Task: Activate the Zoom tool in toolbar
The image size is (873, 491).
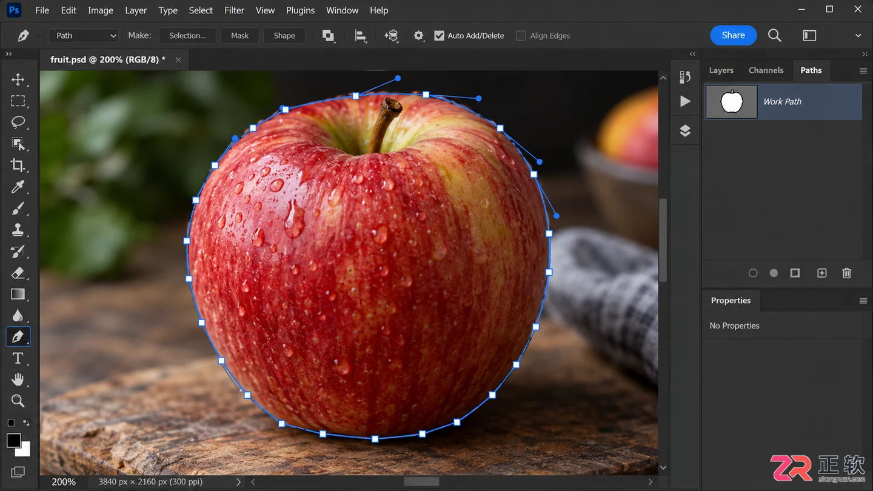Action: tap(18, 401)
